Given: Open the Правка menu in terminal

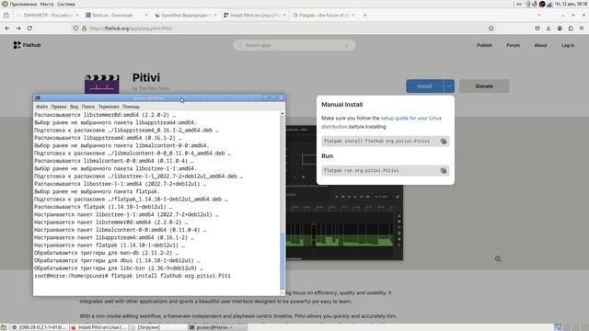Looking at the screenshot, I should 59,107.
